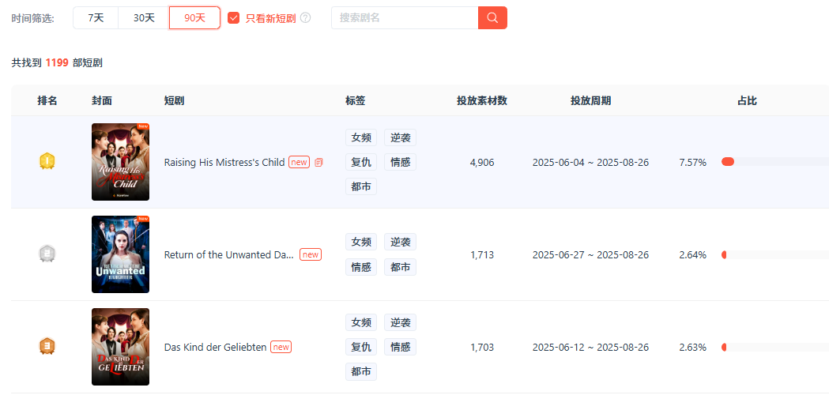The height and width of the screenshot is (395, 829).
Task: Click the Das Kind der Geliebten cover
Action: click(120, 347)
